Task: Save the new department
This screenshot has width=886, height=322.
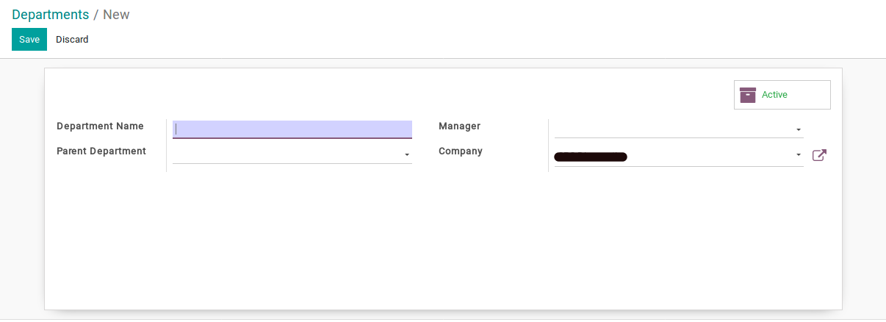Action: tap(29, 40)
